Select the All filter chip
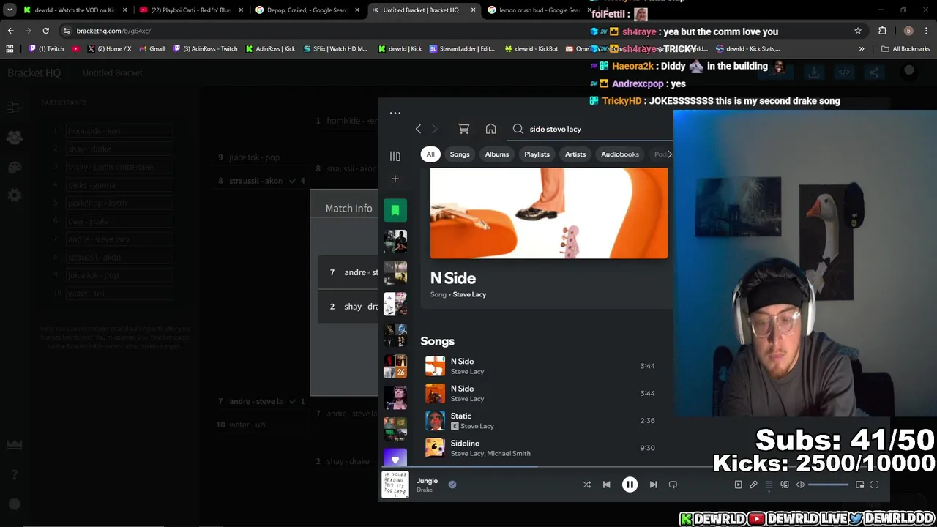937x527 pixels. coord(430,154)
